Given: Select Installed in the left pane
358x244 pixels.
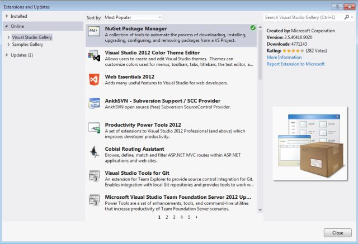Looking at the screenshot, I should point(18,16).
